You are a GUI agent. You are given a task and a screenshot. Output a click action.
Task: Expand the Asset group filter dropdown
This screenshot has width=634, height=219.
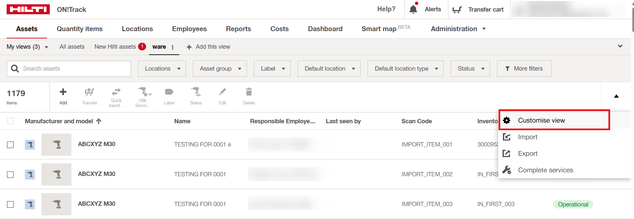pos(220,69)
